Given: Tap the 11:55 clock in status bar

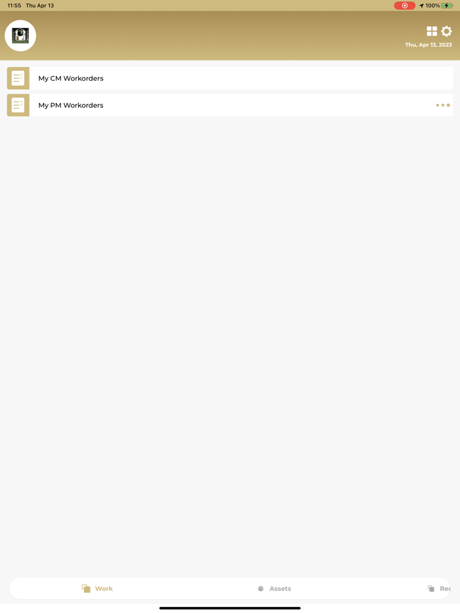Looking at the screenshot, I should pos(14,5).
